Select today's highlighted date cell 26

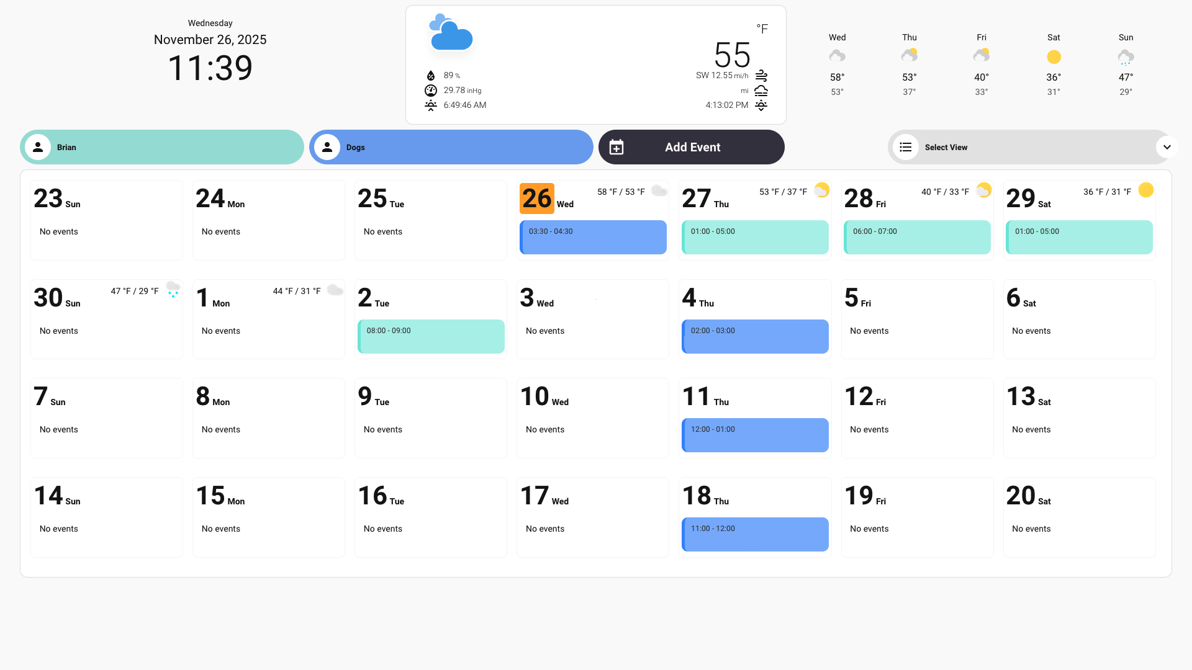pyautogui.click(x=536, y=198)
